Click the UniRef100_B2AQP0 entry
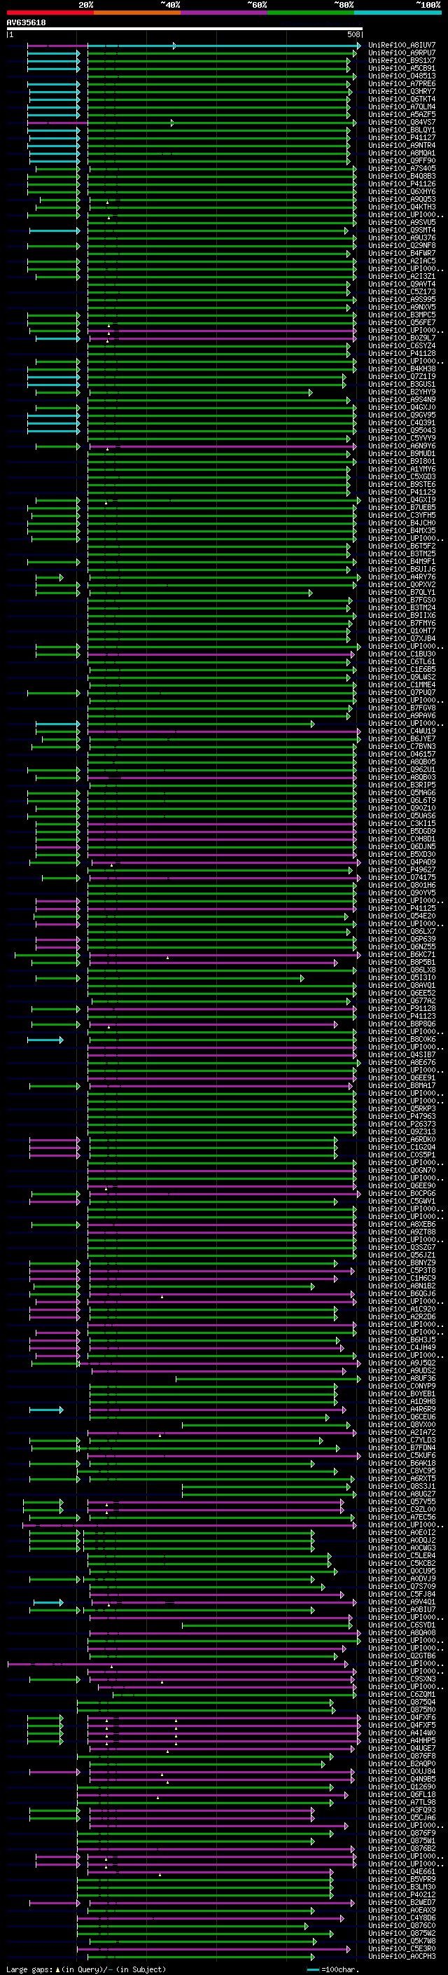 (402, 1763)
